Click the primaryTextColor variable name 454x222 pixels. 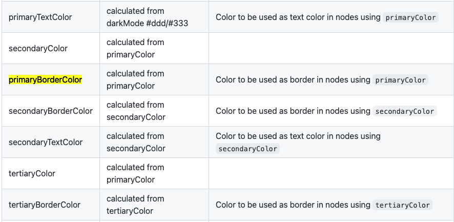40,17
